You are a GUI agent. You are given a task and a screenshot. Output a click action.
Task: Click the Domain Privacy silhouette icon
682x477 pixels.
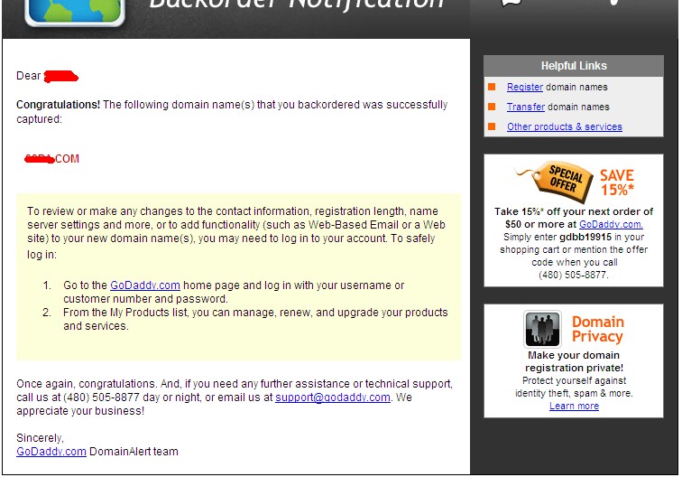tap(542, 329)
